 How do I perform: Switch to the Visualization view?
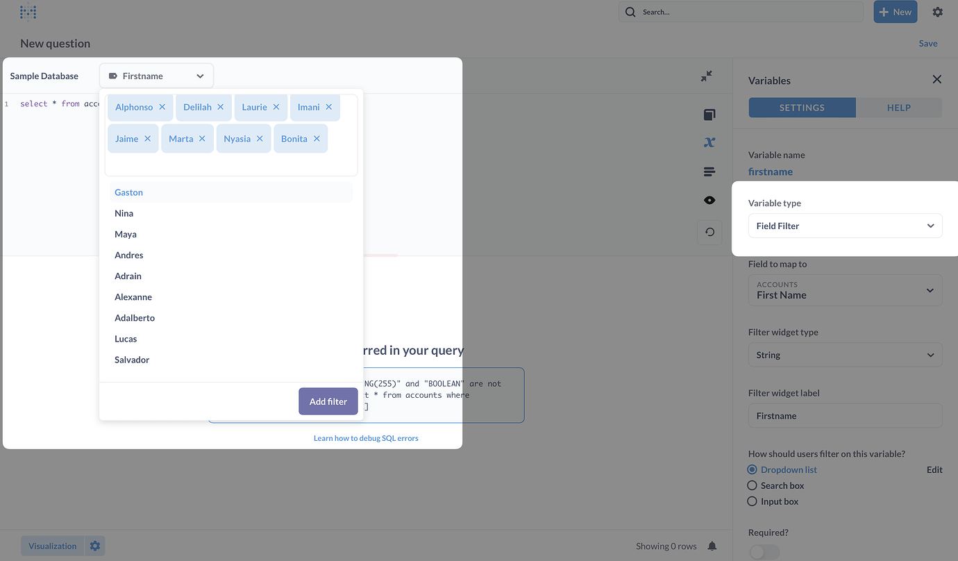51,546
